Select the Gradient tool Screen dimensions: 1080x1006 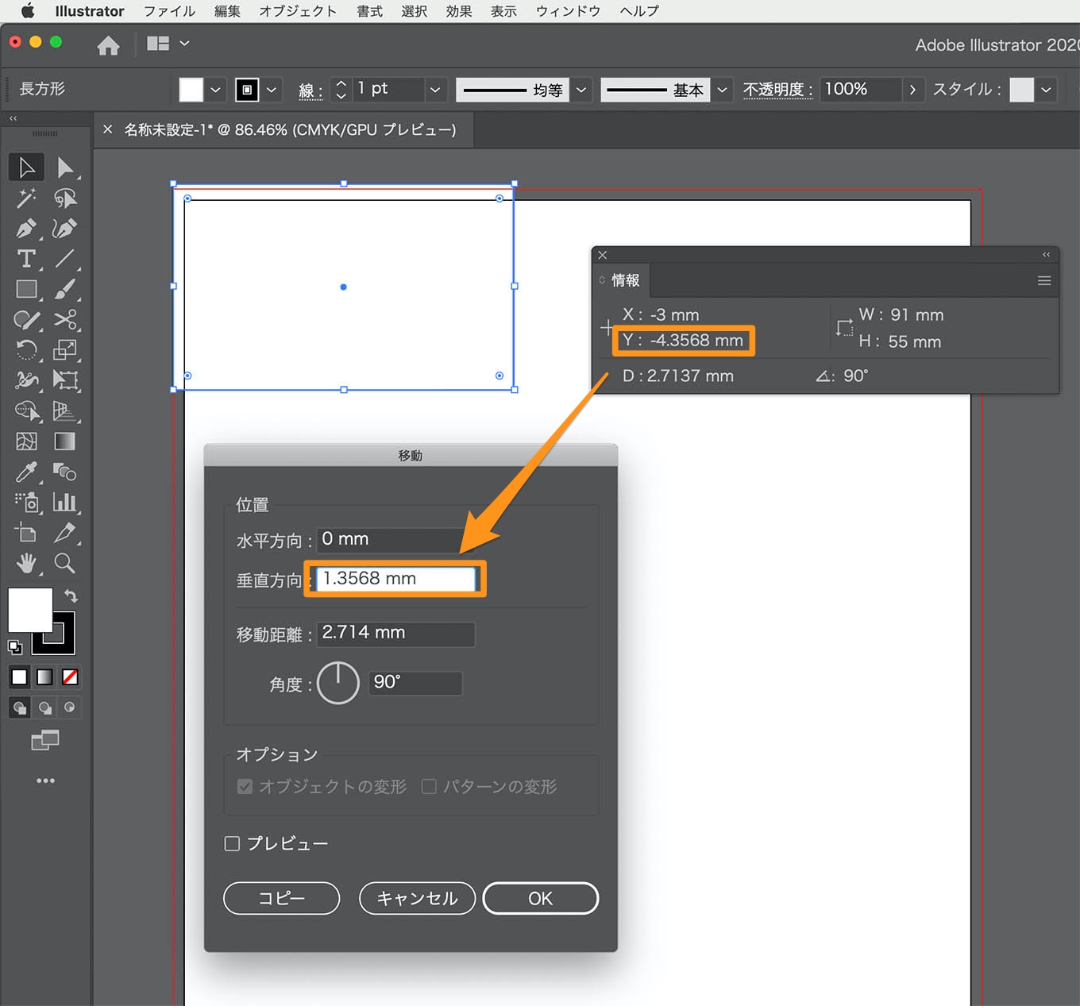(x=65, y=441)
